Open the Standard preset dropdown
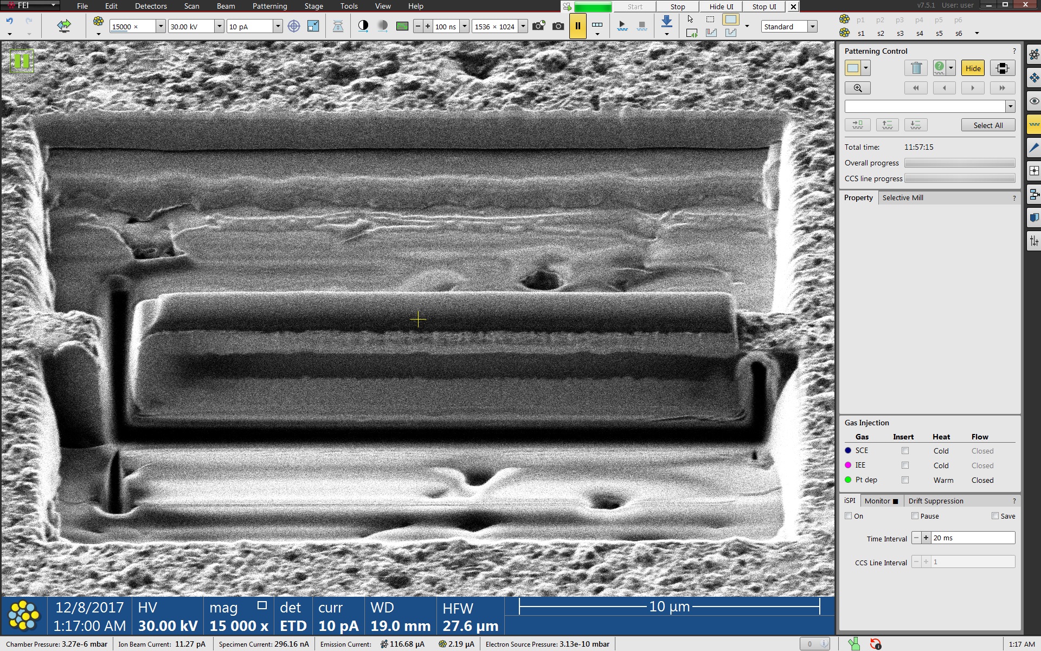The width and height of the screenshot is (1041, 651). click(x=812, y=27)
